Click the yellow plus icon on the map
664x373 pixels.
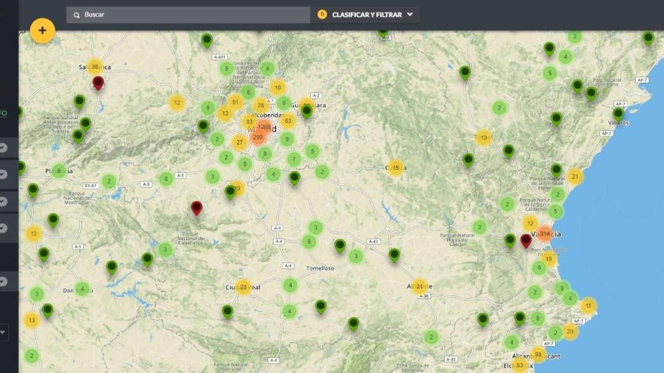[42, 30]
